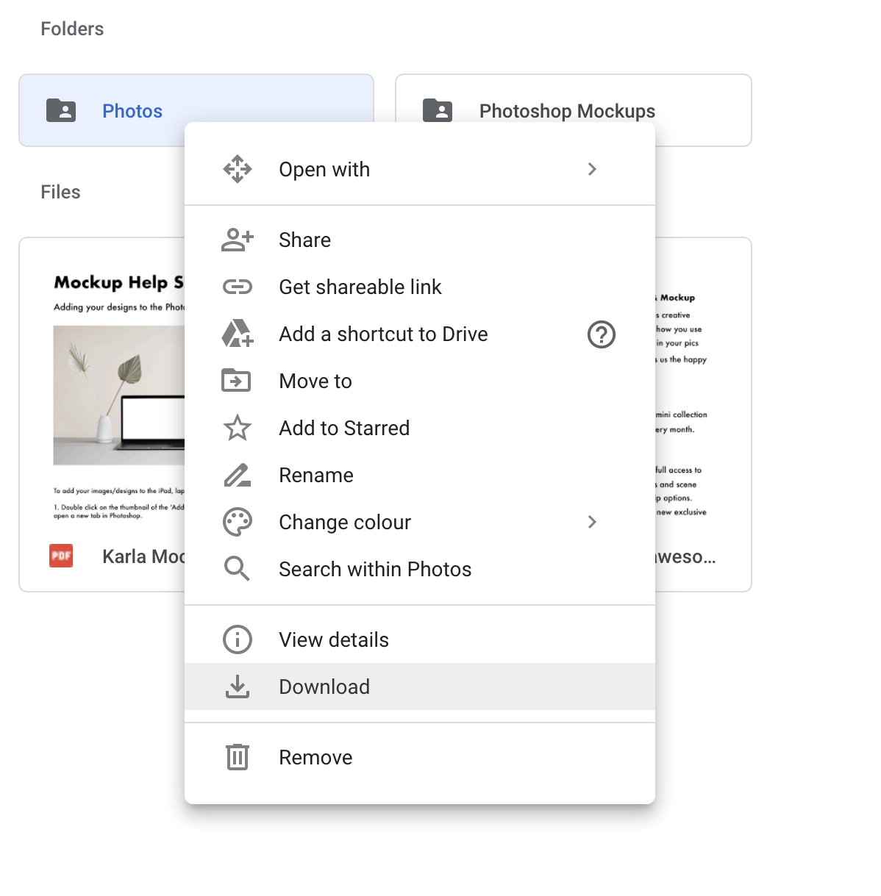Click the Open with move-arrows icon

pos(237,169)
